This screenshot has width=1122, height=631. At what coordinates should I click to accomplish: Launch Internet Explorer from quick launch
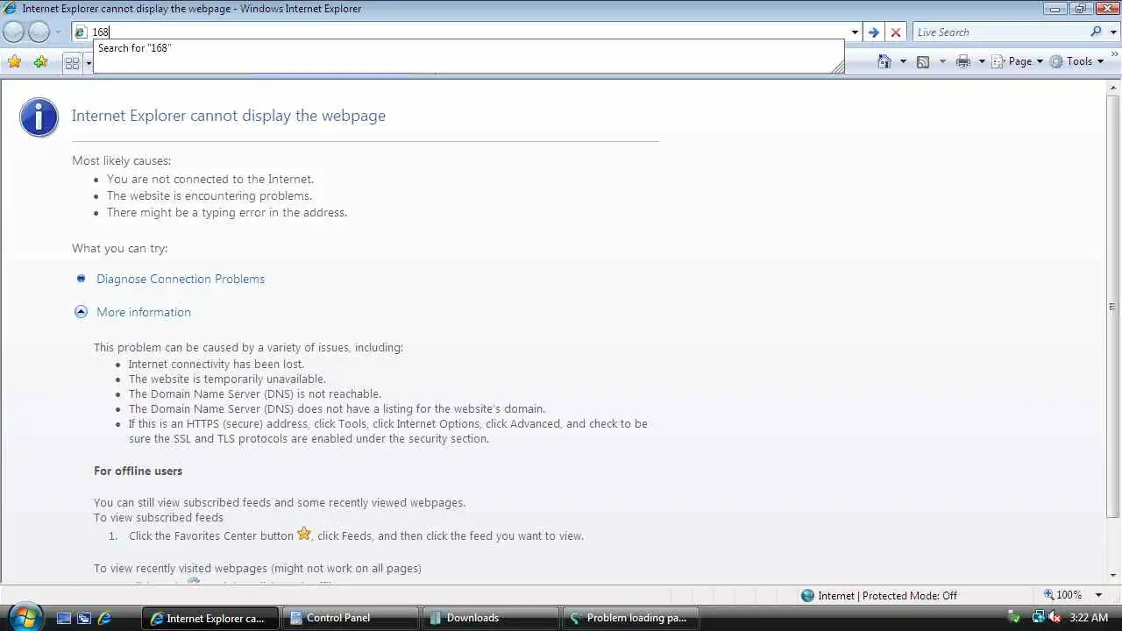[x=104, y=618]
